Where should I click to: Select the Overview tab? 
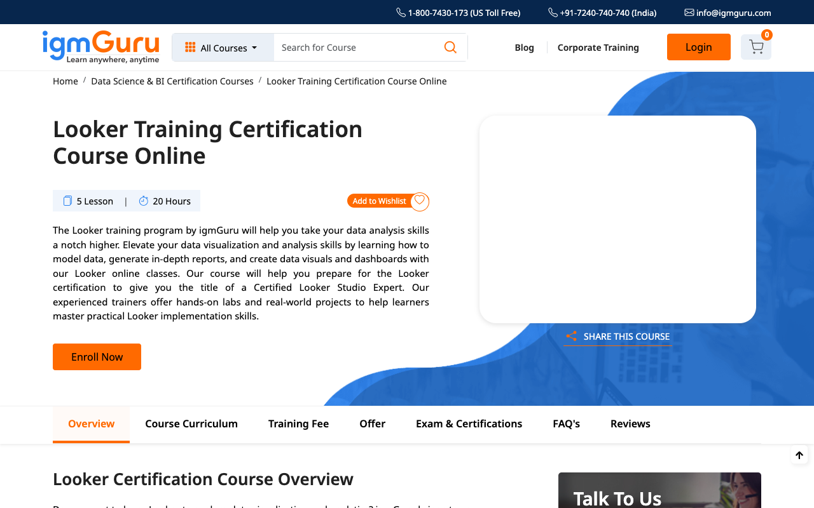tap(92, 424)
